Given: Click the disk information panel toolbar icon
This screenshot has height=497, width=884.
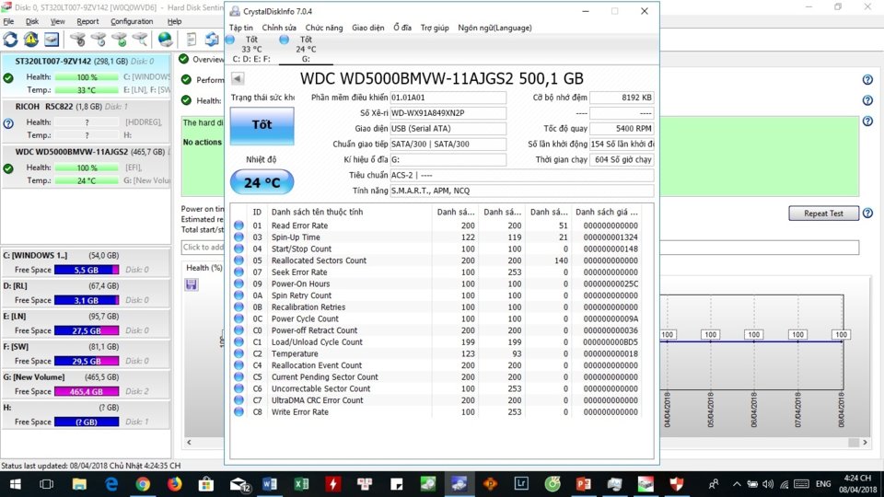Looking at the screenshot, I should pyautogui.click(x=52, y=40).
